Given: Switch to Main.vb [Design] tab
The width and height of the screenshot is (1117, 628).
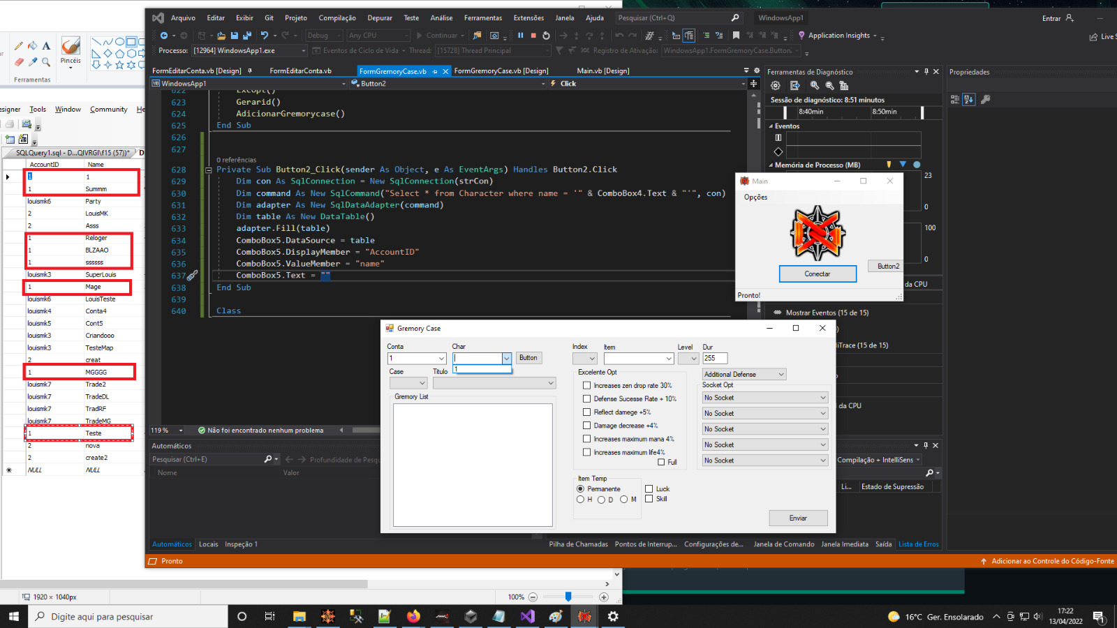Looking at the screenshot, I should click(x=603, y=71).
